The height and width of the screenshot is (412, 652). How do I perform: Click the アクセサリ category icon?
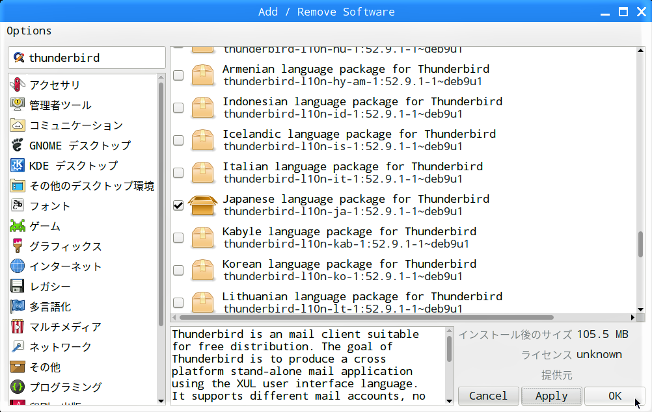(18, 84)
